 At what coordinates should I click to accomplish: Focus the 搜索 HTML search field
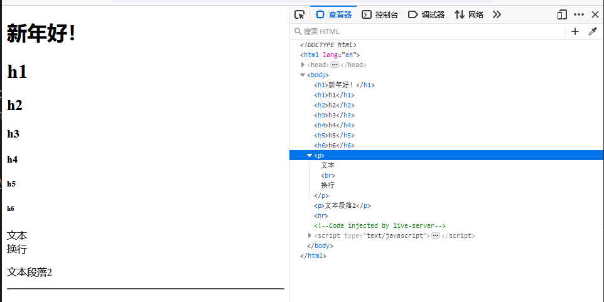[428, 31]
